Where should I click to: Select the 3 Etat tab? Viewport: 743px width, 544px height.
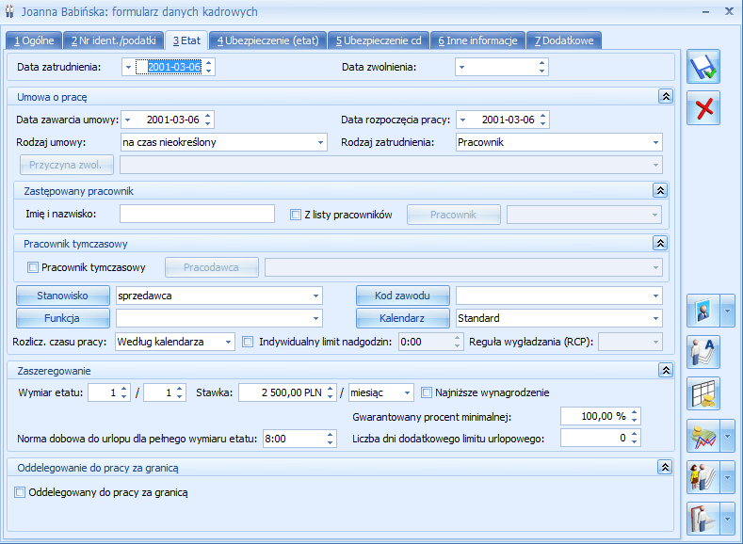tap(186, 40)
